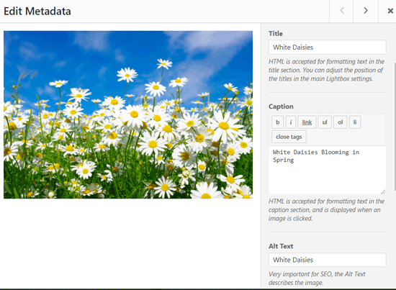Click the Alt Text section label
The height and width of the screenshot is (290, 396).
pyautogui.click(x=281, y=246)
